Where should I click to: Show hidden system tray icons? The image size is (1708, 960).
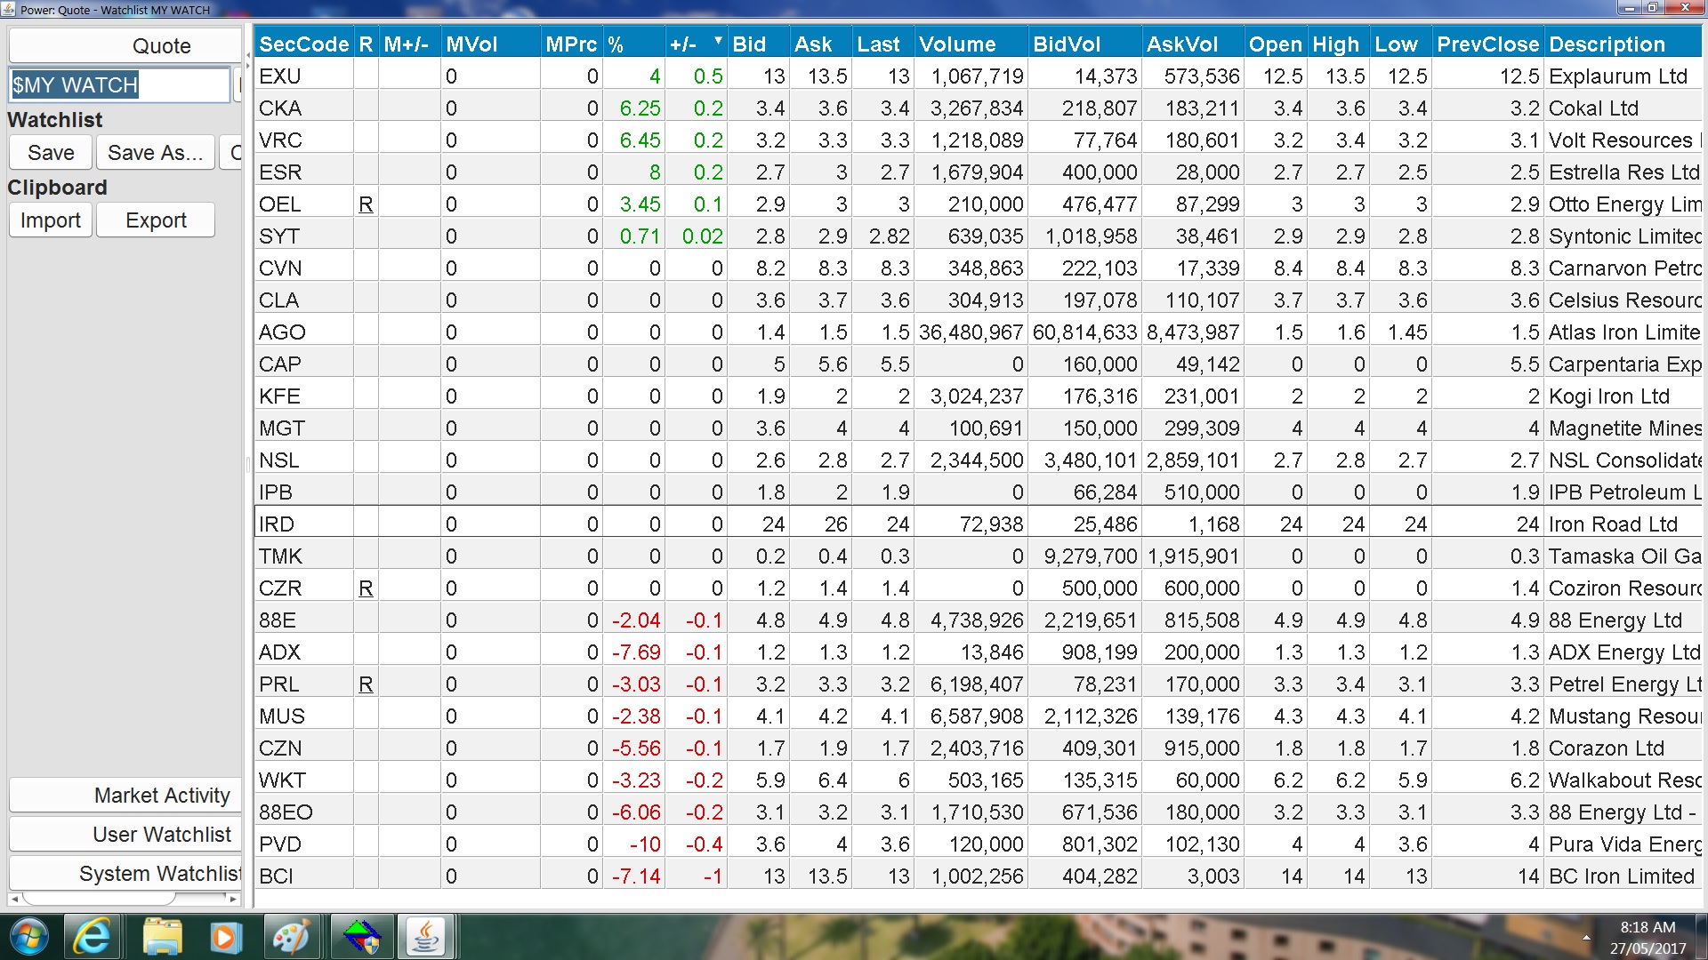[1586, 938]
